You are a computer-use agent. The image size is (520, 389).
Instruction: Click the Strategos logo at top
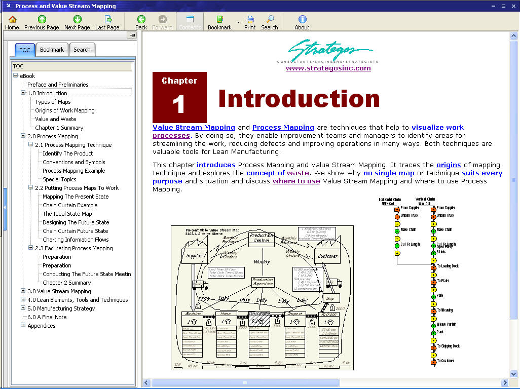328,51
